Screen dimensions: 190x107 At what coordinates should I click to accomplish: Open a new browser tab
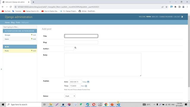[x=33, y=2]
